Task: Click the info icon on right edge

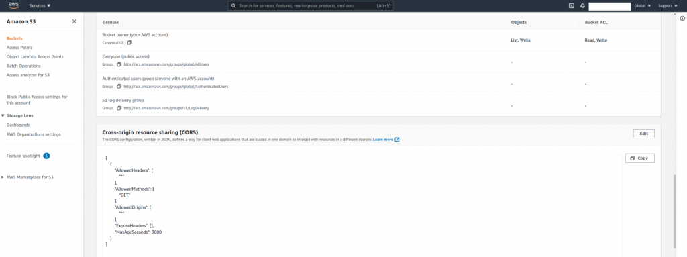Action: (x=682, y=18)
